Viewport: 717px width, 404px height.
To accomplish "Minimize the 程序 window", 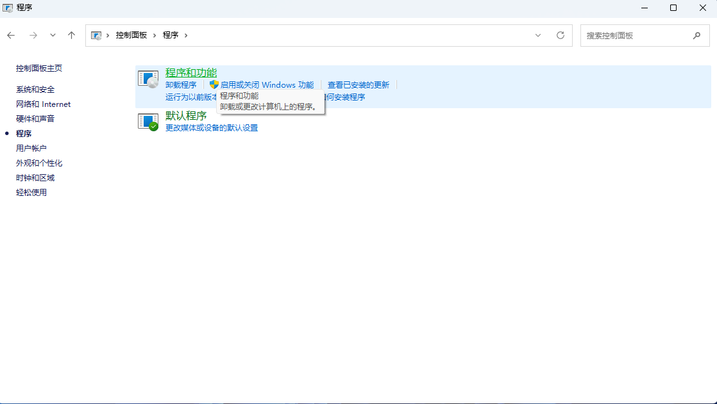I will coord(645,8).
